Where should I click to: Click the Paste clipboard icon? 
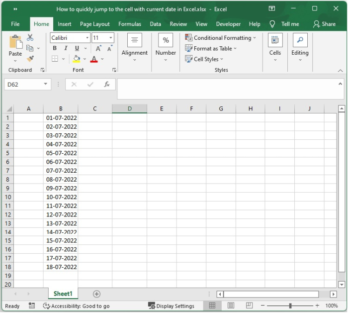(x=15, y=42)
